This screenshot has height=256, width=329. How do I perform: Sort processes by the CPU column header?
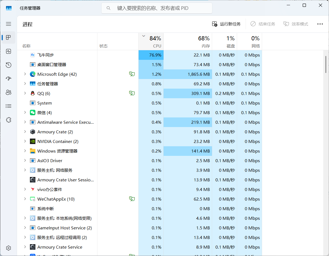[x=151, y=42]
